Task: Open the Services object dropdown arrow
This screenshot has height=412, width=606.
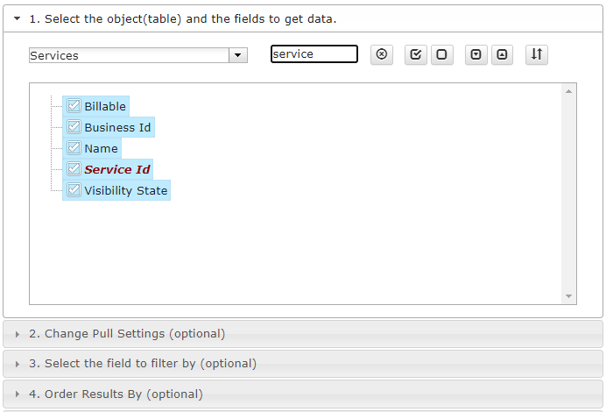Action: 238,55
